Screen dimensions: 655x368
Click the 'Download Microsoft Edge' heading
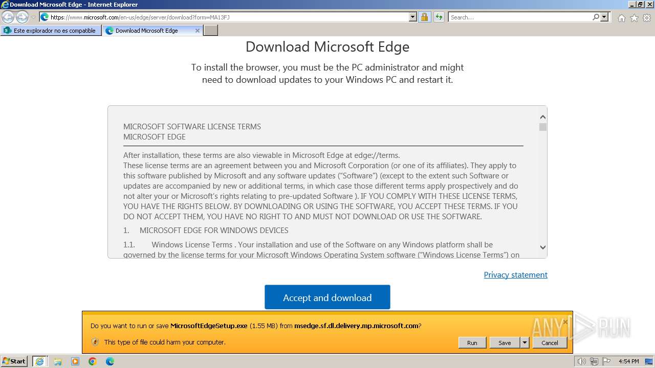click(x=327, y=47)
